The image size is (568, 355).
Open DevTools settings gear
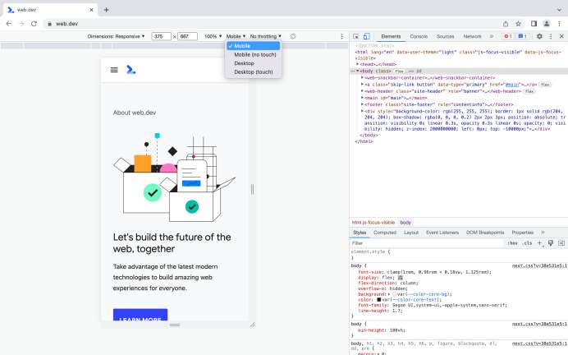pyautogui.click(x=539, y=36)
